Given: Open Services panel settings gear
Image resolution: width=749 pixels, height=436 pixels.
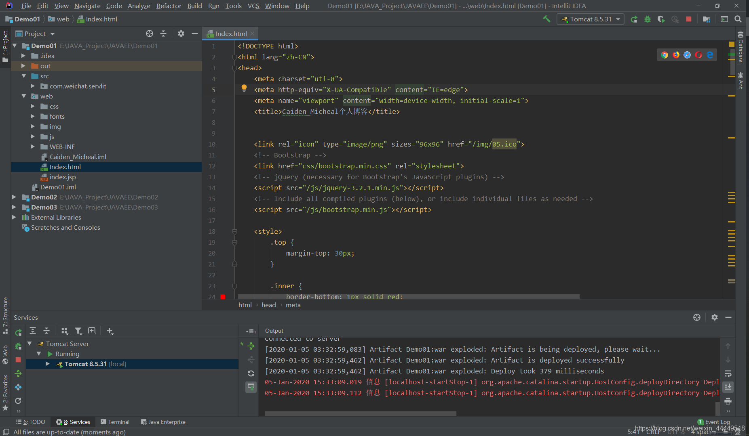Looking at the screenshot, I should [x=714, y=317].
